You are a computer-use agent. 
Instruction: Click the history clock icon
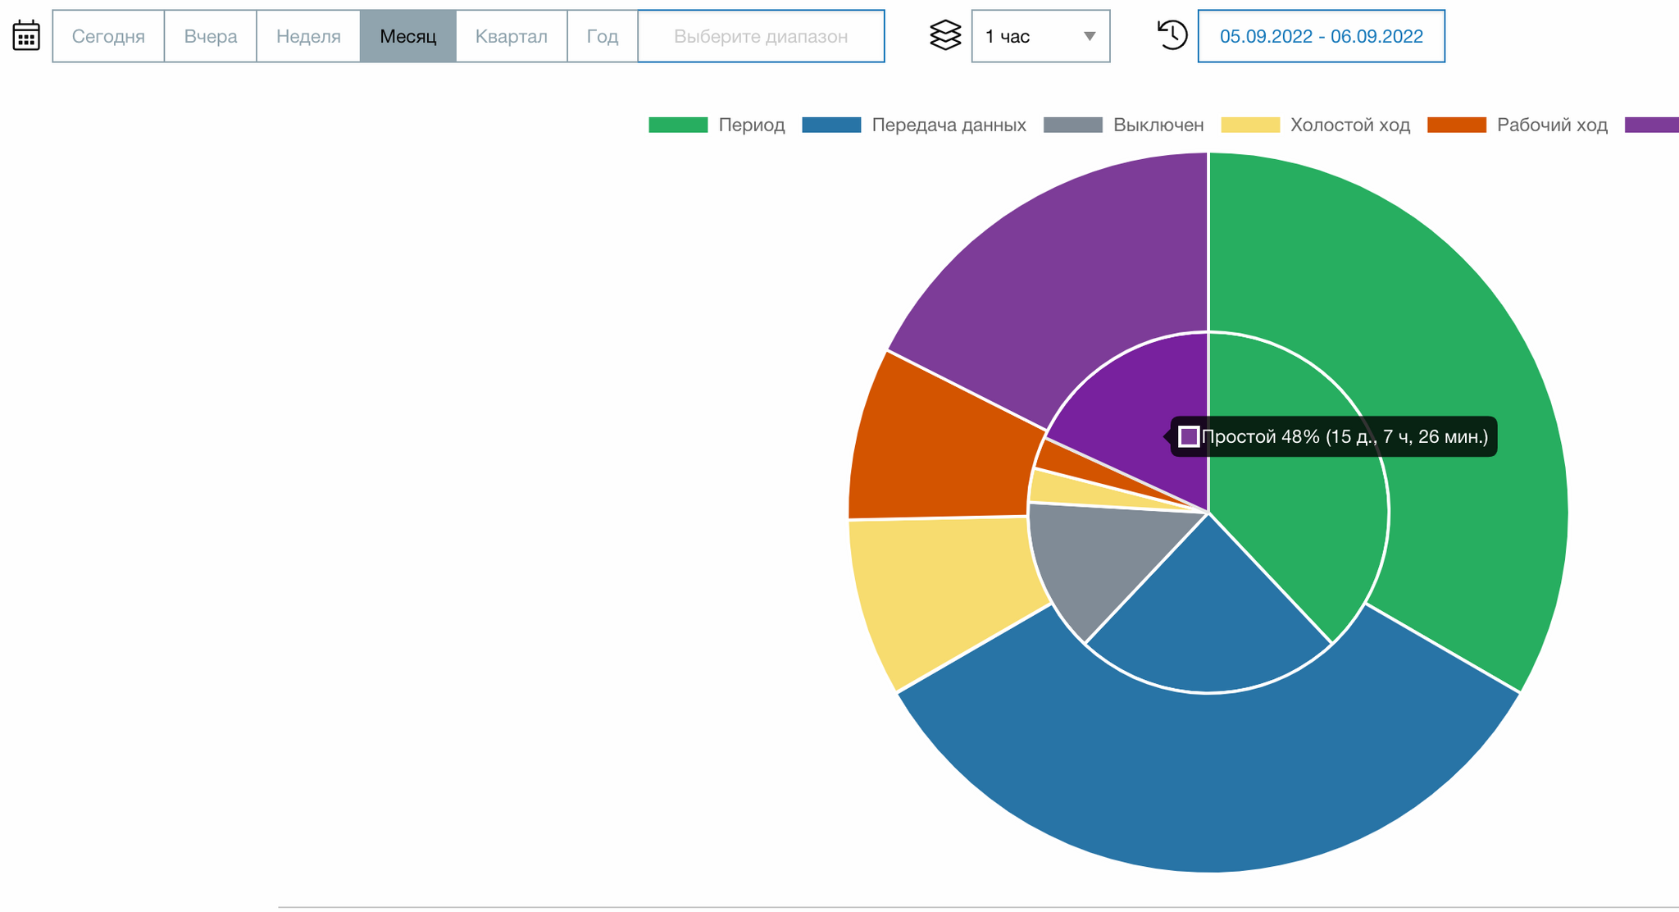pyautogui.click(x=1172, y=35)
